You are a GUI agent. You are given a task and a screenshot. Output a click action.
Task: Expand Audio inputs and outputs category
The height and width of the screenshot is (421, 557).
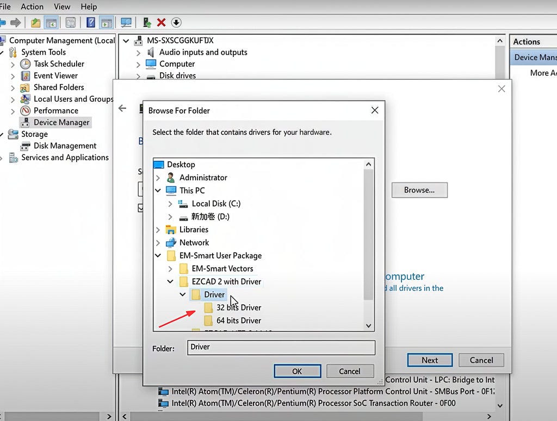click(x=138, y=53)
